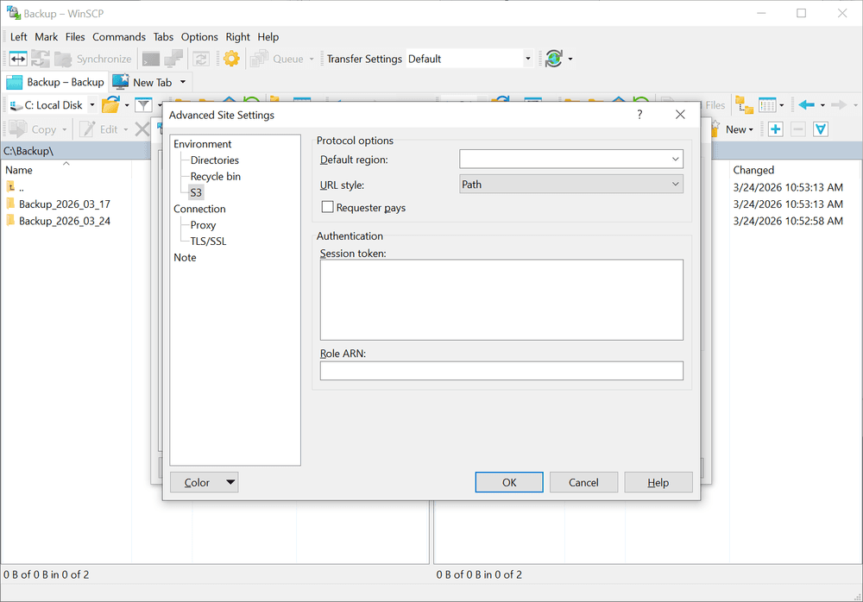Screen dimensions: 863x602
Task: Expand the globe session icon dropdown arrow
Action: (570, 59)
